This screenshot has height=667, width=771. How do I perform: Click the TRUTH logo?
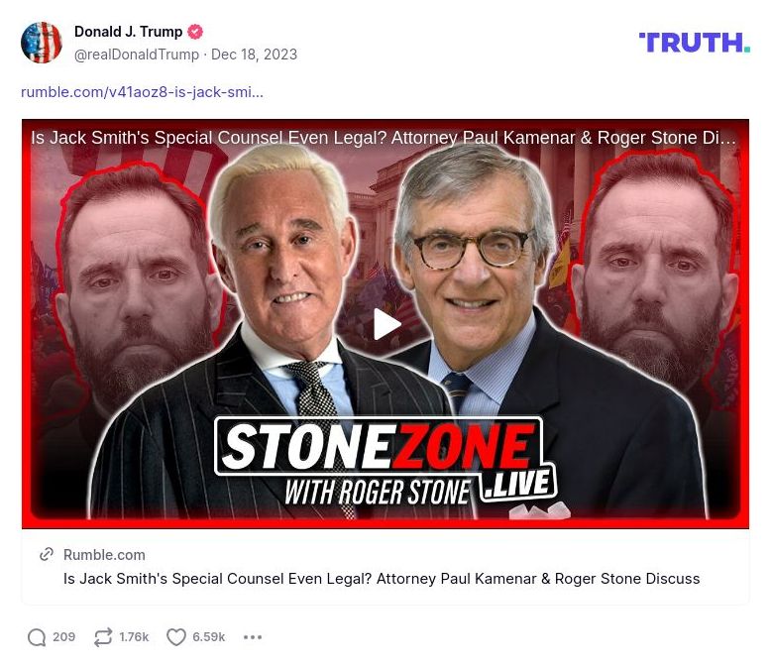pos(695,43)
